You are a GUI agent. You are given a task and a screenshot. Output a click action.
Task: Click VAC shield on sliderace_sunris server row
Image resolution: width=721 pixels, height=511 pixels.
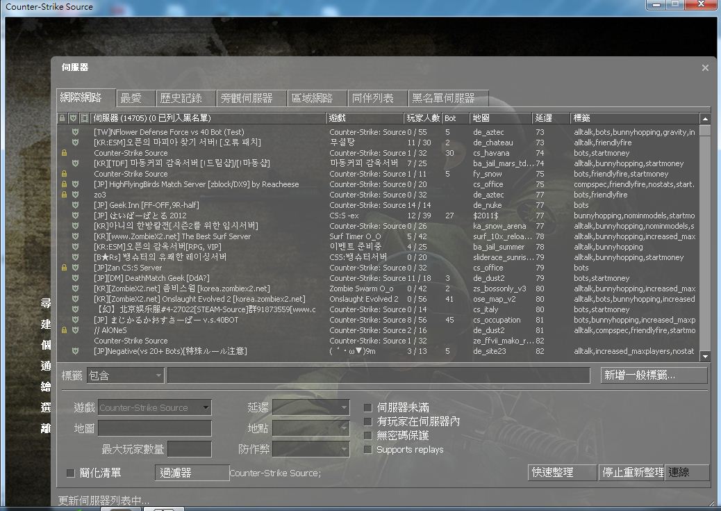76,257
